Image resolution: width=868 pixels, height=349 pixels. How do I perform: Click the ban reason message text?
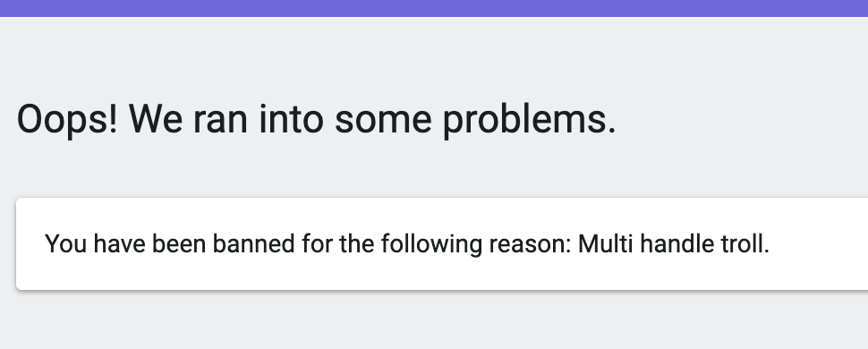[407, 243]
